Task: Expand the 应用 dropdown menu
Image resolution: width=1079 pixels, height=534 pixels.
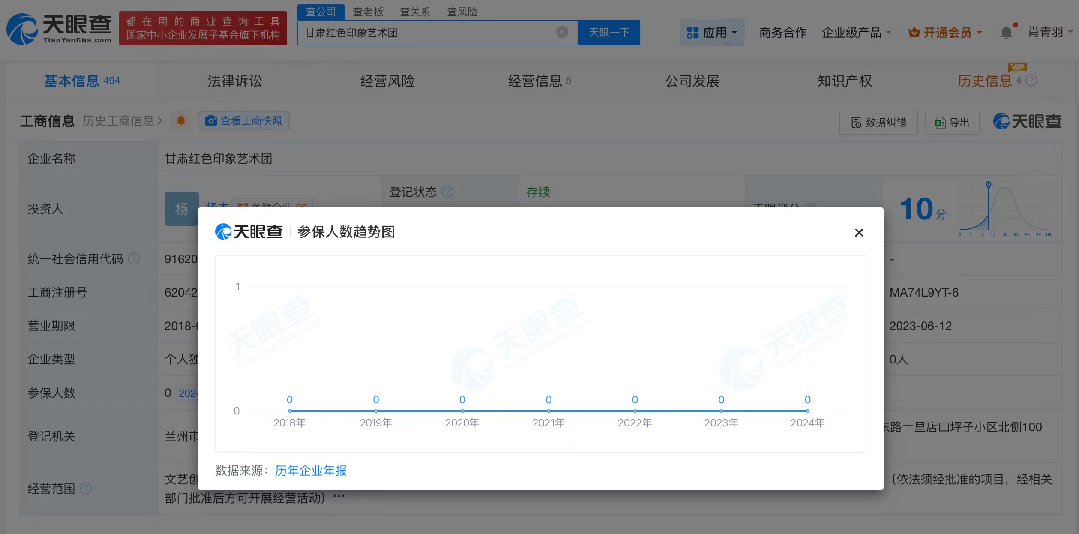Action: [x=712, y=33]
